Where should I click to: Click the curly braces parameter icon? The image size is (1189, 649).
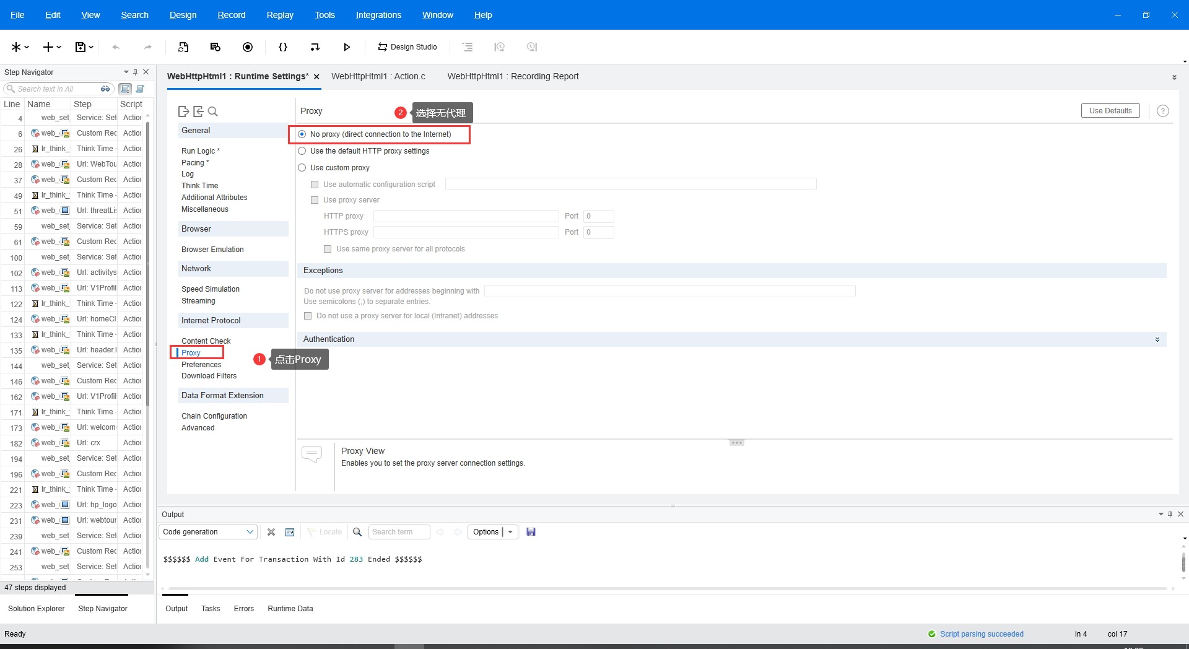pyautogui.click(x=283, y=47)
